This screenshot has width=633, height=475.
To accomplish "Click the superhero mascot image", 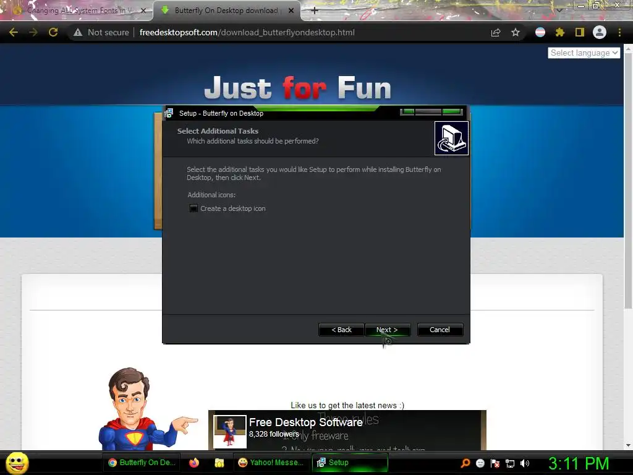I will pos(147,409).
